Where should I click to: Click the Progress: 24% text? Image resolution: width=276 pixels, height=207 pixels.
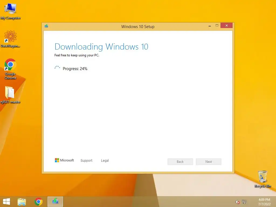pos(75,69)
